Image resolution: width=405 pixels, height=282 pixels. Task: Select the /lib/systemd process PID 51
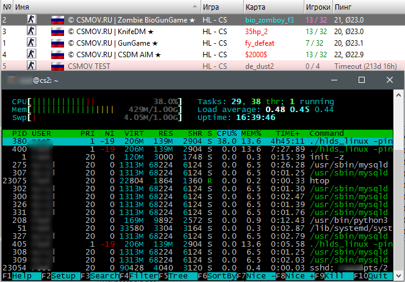click(x=198, y=228)
